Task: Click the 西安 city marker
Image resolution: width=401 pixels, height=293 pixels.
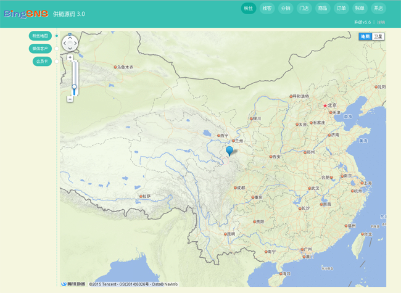Action: [x=271, y=157]
